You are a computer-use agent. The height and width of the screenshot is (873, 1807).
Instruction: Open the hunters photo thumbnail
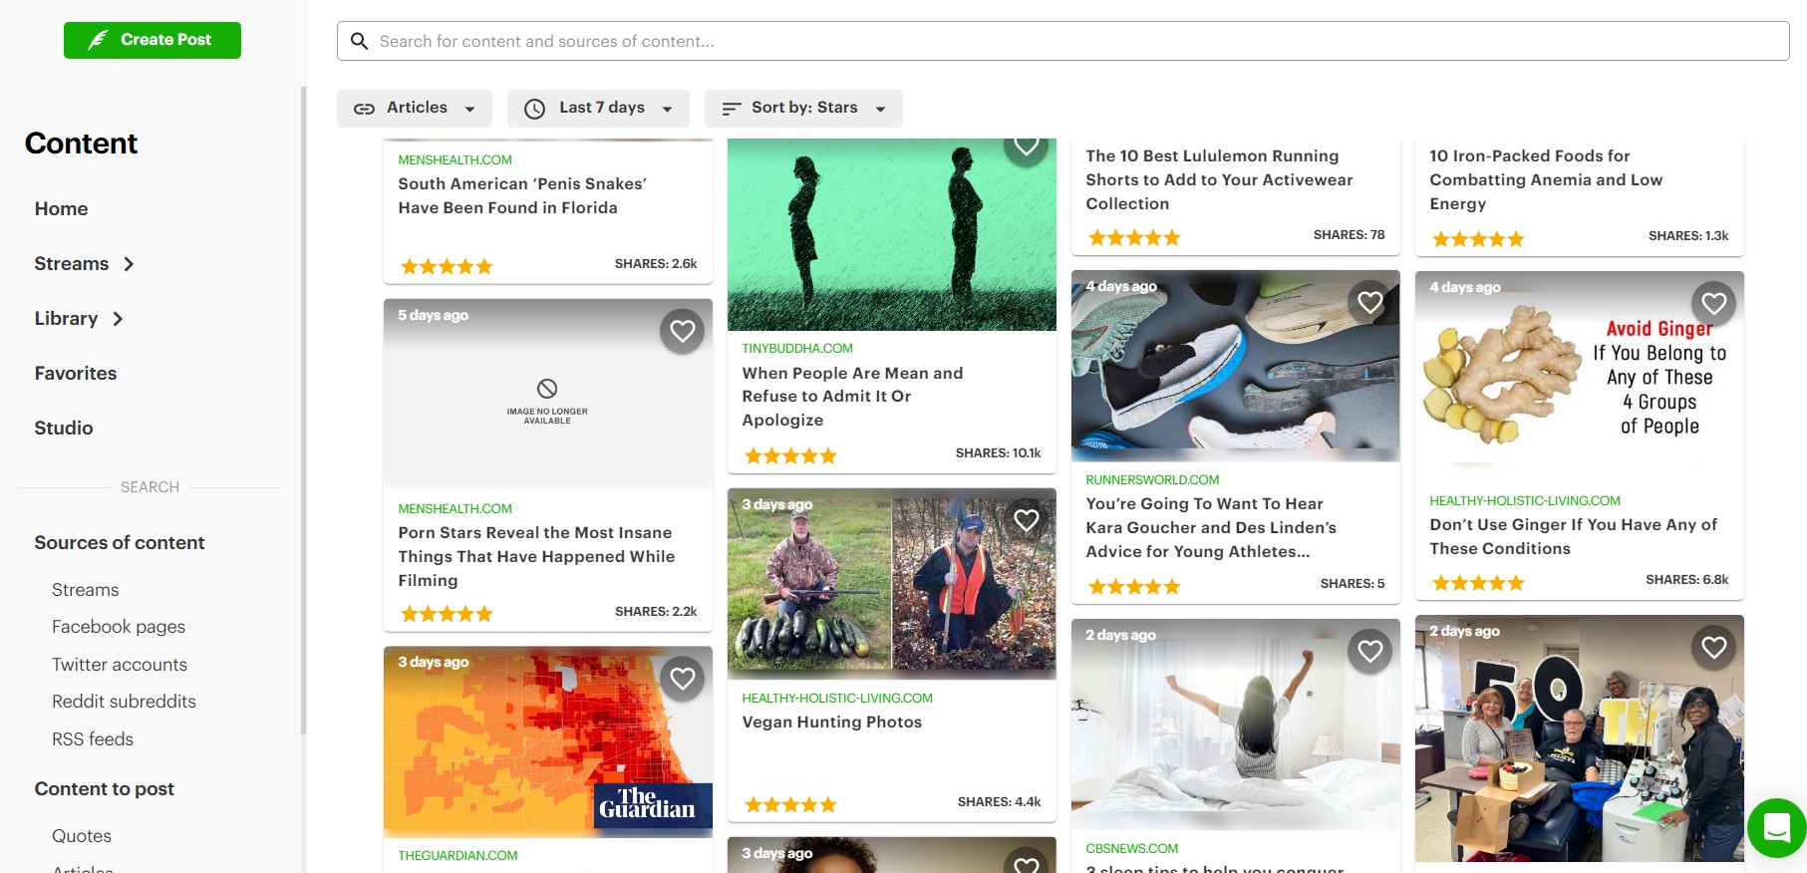(x=892, y=584)
